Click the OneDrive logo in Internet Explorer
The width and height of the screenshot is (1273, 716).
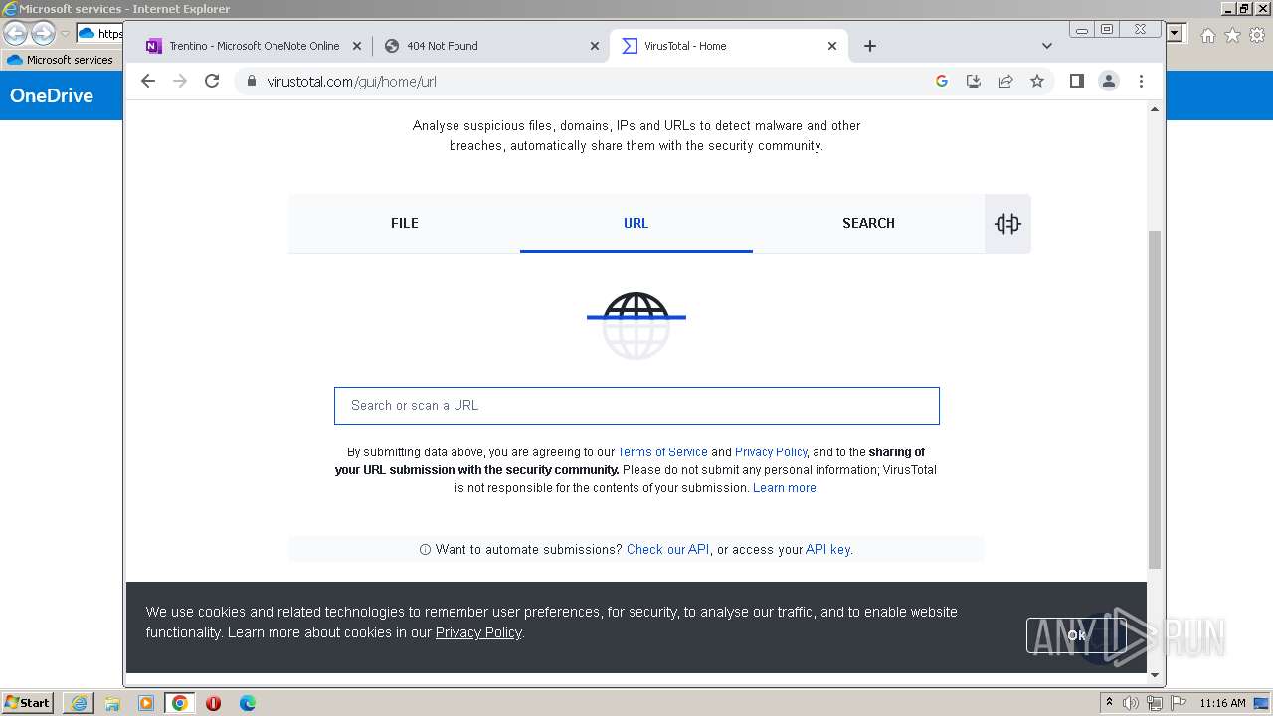coord(52,95)
